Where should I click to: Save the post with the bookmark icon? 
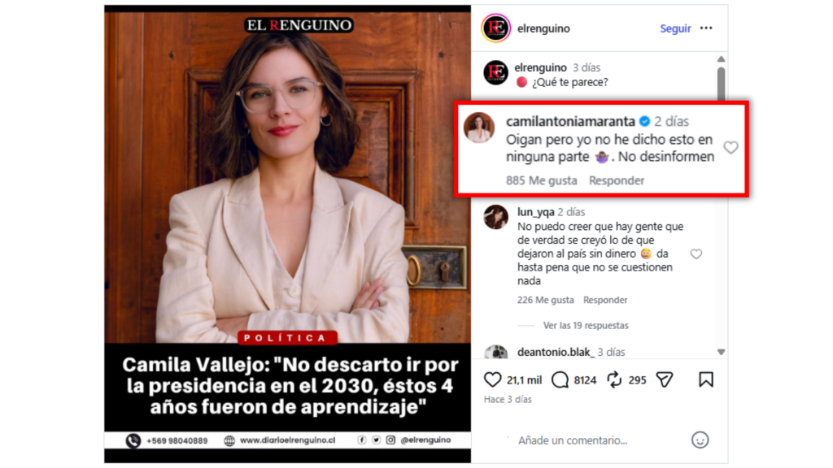pyautogui.click(x=706, y=380)
